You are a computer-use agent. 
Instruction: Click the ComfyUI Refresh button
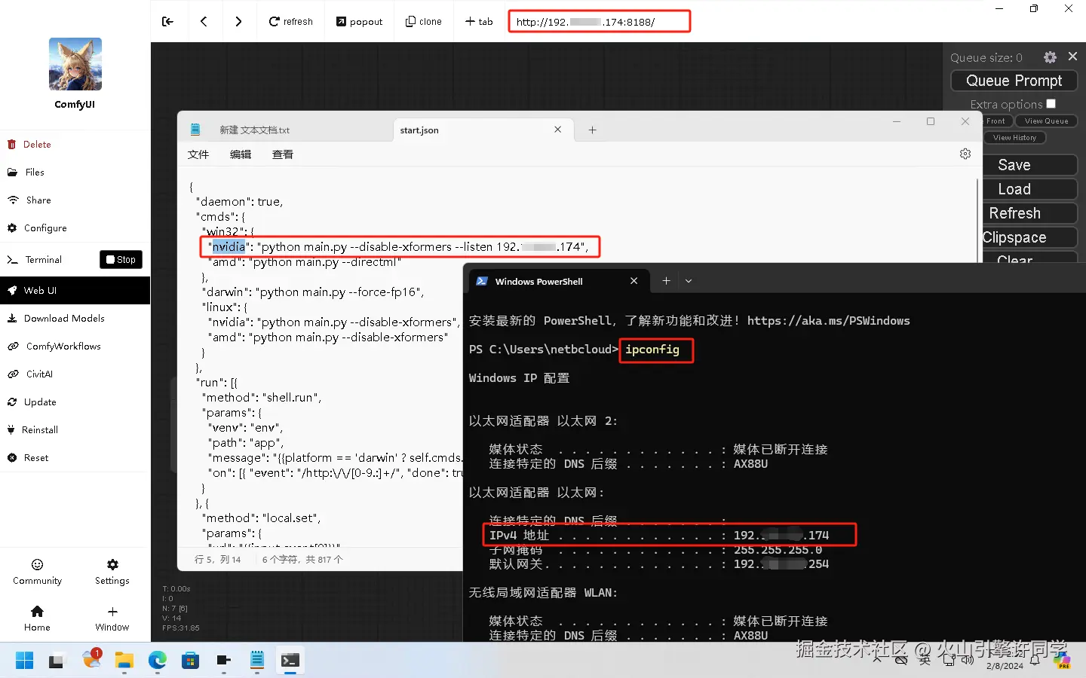1029,213
